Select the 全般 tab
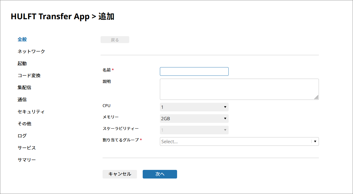Screen dimensions: 353x194 pos(22,39)
